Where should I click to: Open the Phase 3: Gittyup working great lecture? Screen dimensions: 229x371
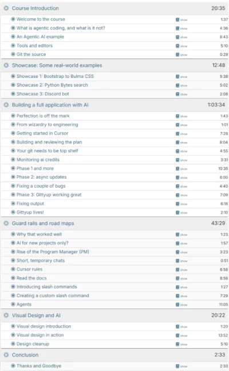(x=49, y=195)
